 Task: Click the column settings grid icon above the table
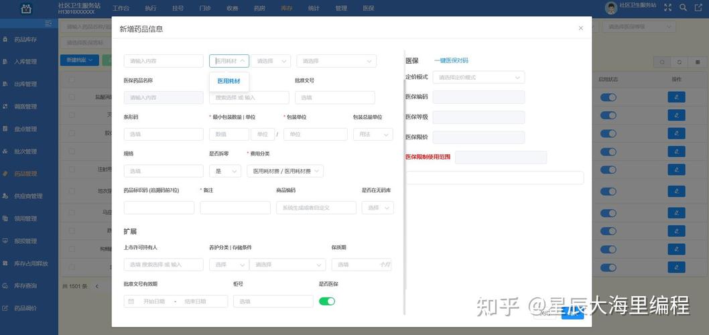(697, 62)
